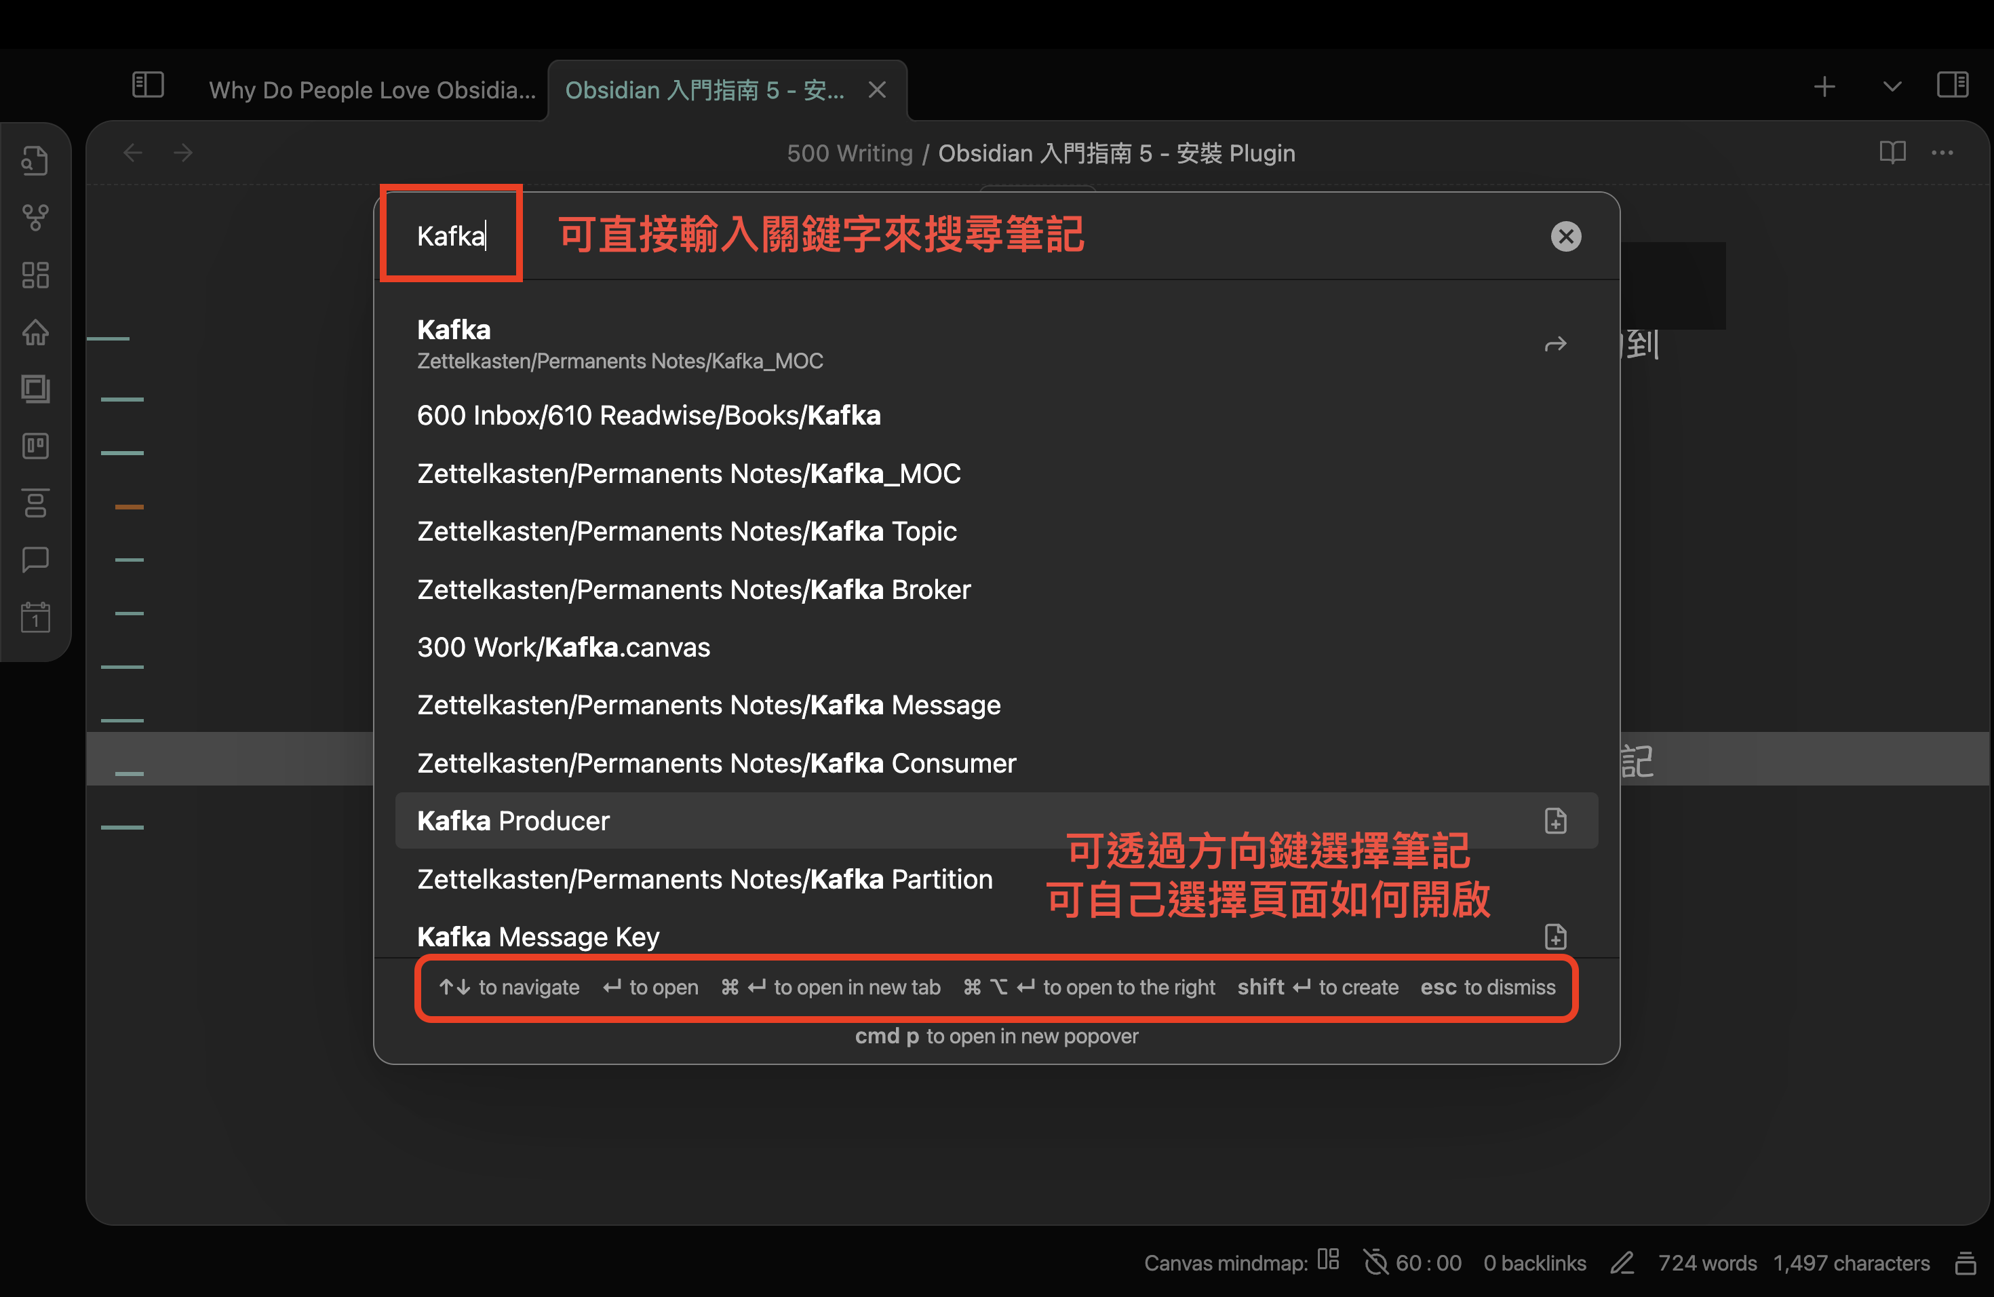Close the Obsidian 入門指南 5 tab
The image size is (1994, 1297).
point(877,90)
